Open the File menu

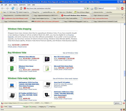coord(2,5)
